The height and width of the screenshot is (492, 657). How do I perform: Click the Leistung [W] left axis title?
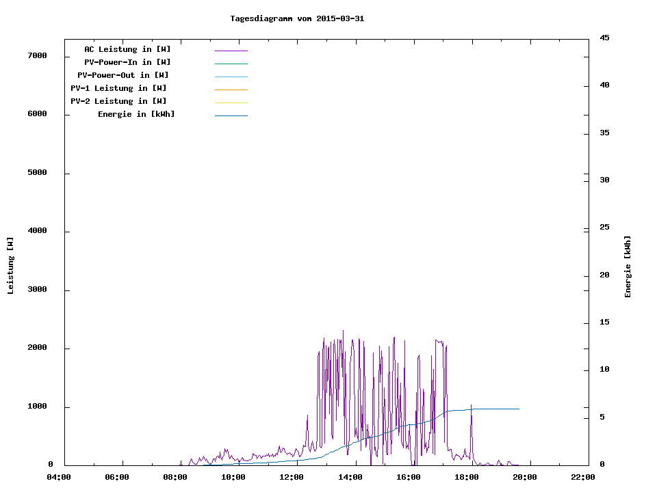[10, 265]
